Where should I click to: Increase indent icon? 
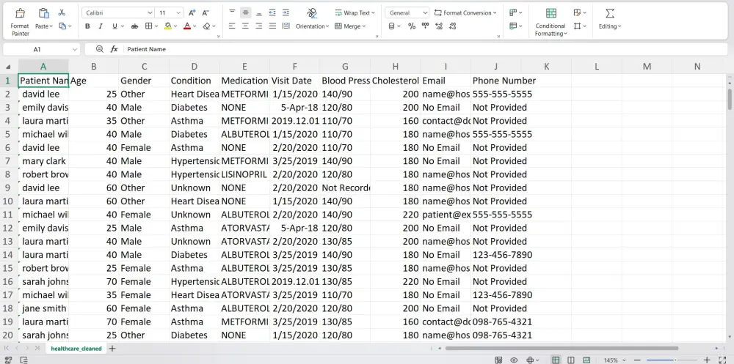[286, 12]
